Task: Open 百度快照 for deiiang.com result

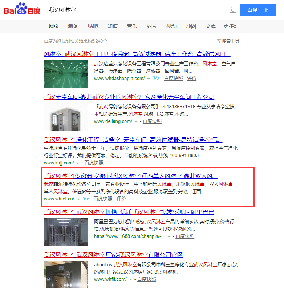Action: 152,121
